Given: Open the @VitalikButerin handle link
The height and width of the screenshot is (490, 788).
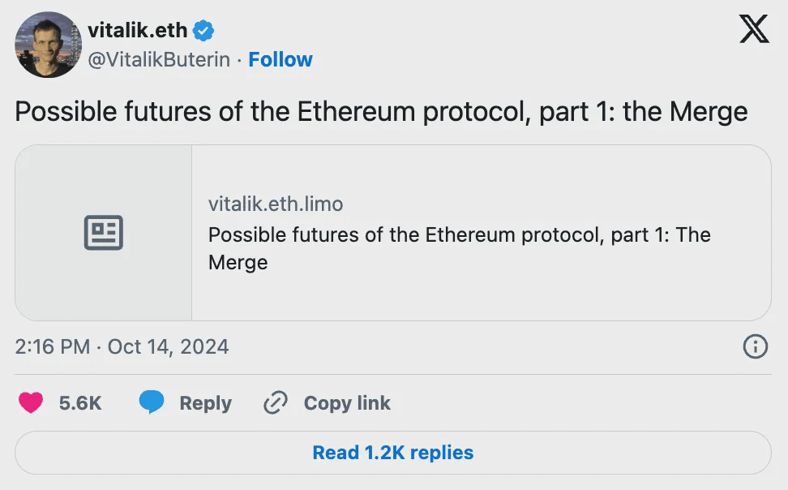Looking at the screenshot, I should pos(158,60).
